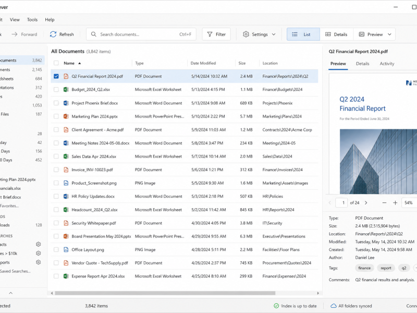Click Excel icon of Budget_2024_Q2.xlsx

click(66, 90)
